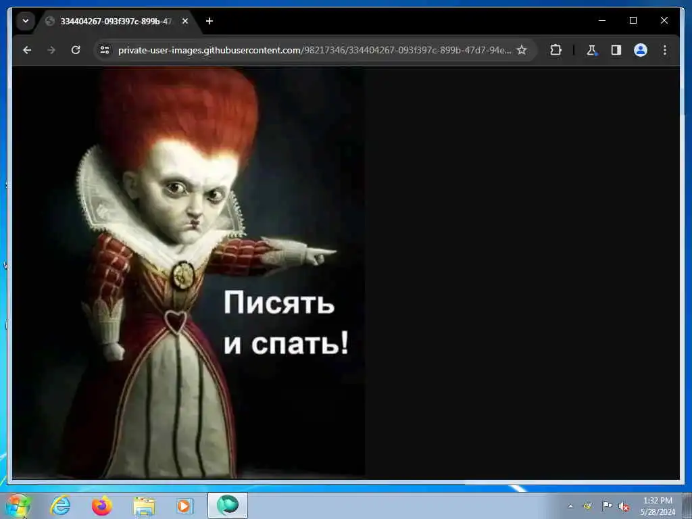Minimize the browser window

pyautogui.click(x=602, y=20)
